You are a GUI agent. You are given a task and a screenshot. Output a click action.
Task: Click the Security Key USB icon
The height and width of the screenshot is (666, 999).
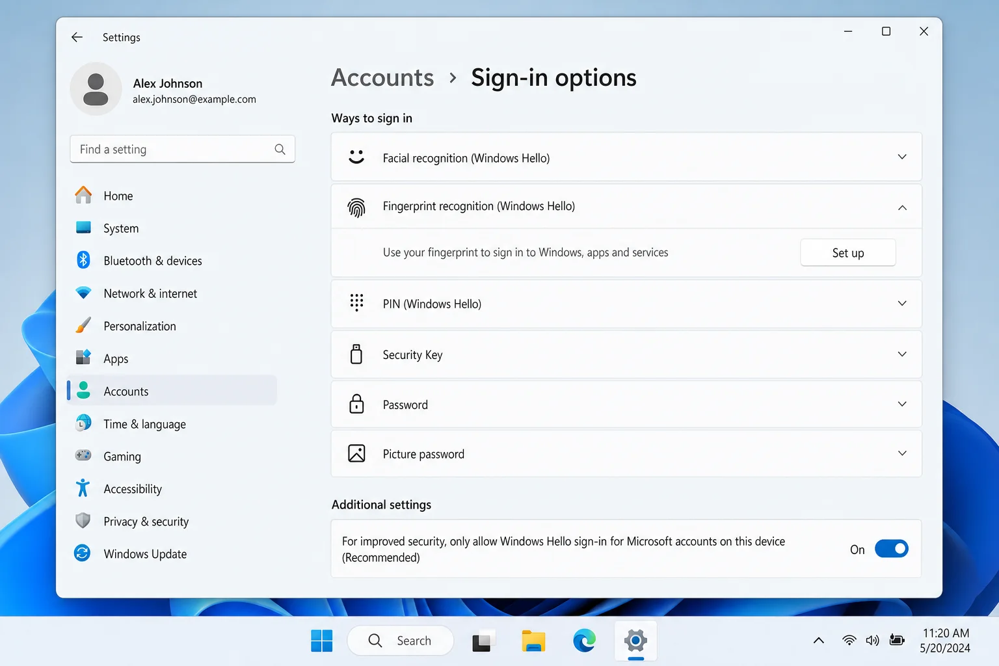tap(356, 354)
